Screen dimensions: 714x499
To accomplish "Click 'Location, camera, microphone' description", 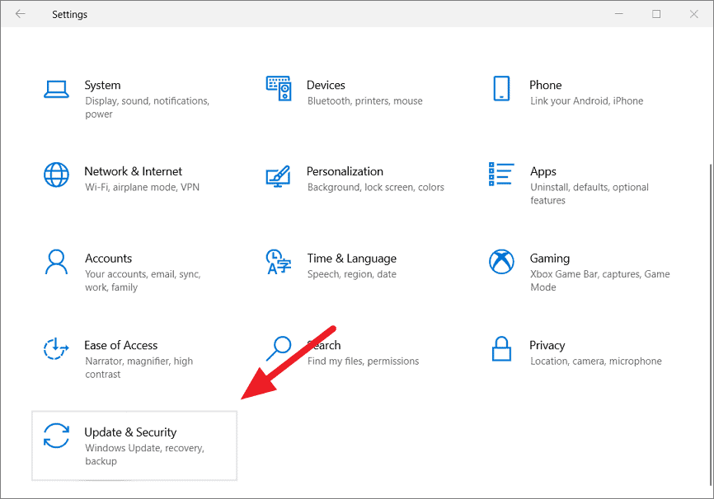I will coord(595,361).
